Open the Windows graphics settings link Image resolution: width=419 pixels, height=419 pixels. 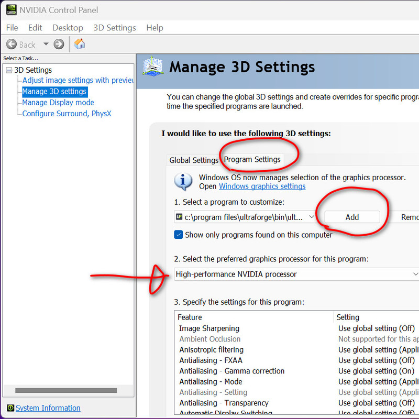(x=262, y=186)
